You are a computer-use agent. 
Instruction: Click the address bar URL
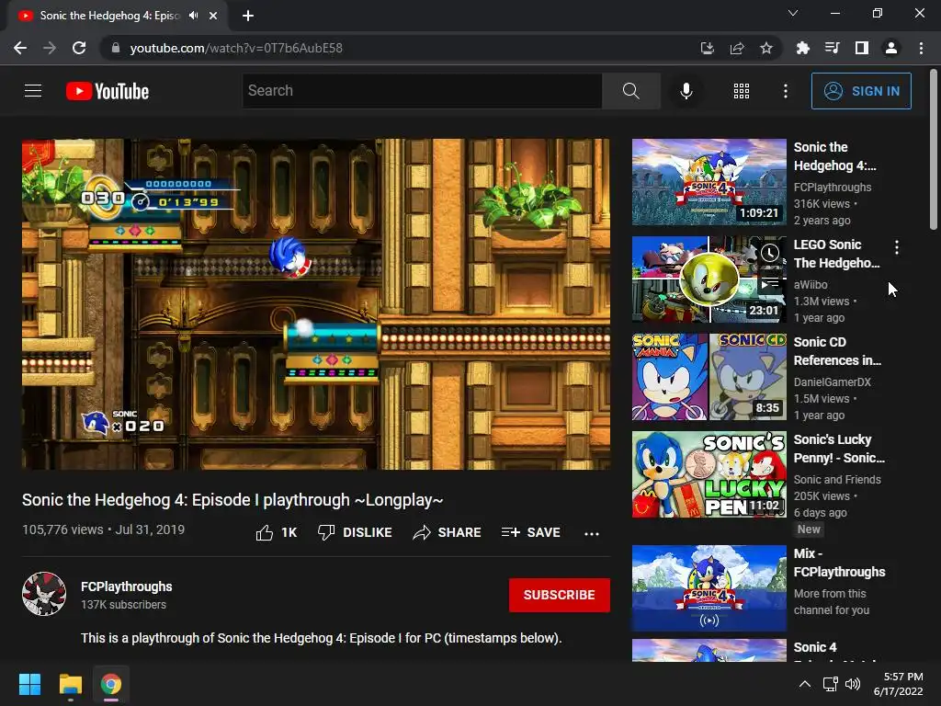236,48
